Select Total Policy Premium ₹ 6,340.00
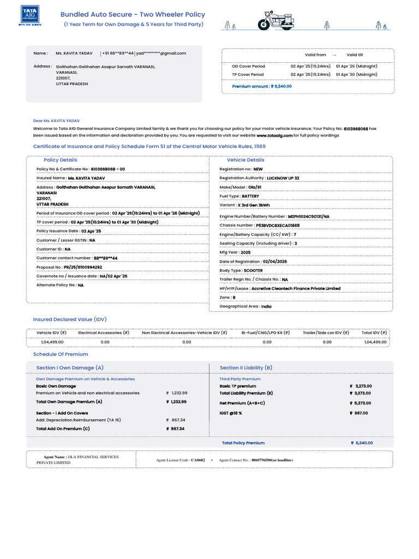419x559 pixels. coord(297,443)
